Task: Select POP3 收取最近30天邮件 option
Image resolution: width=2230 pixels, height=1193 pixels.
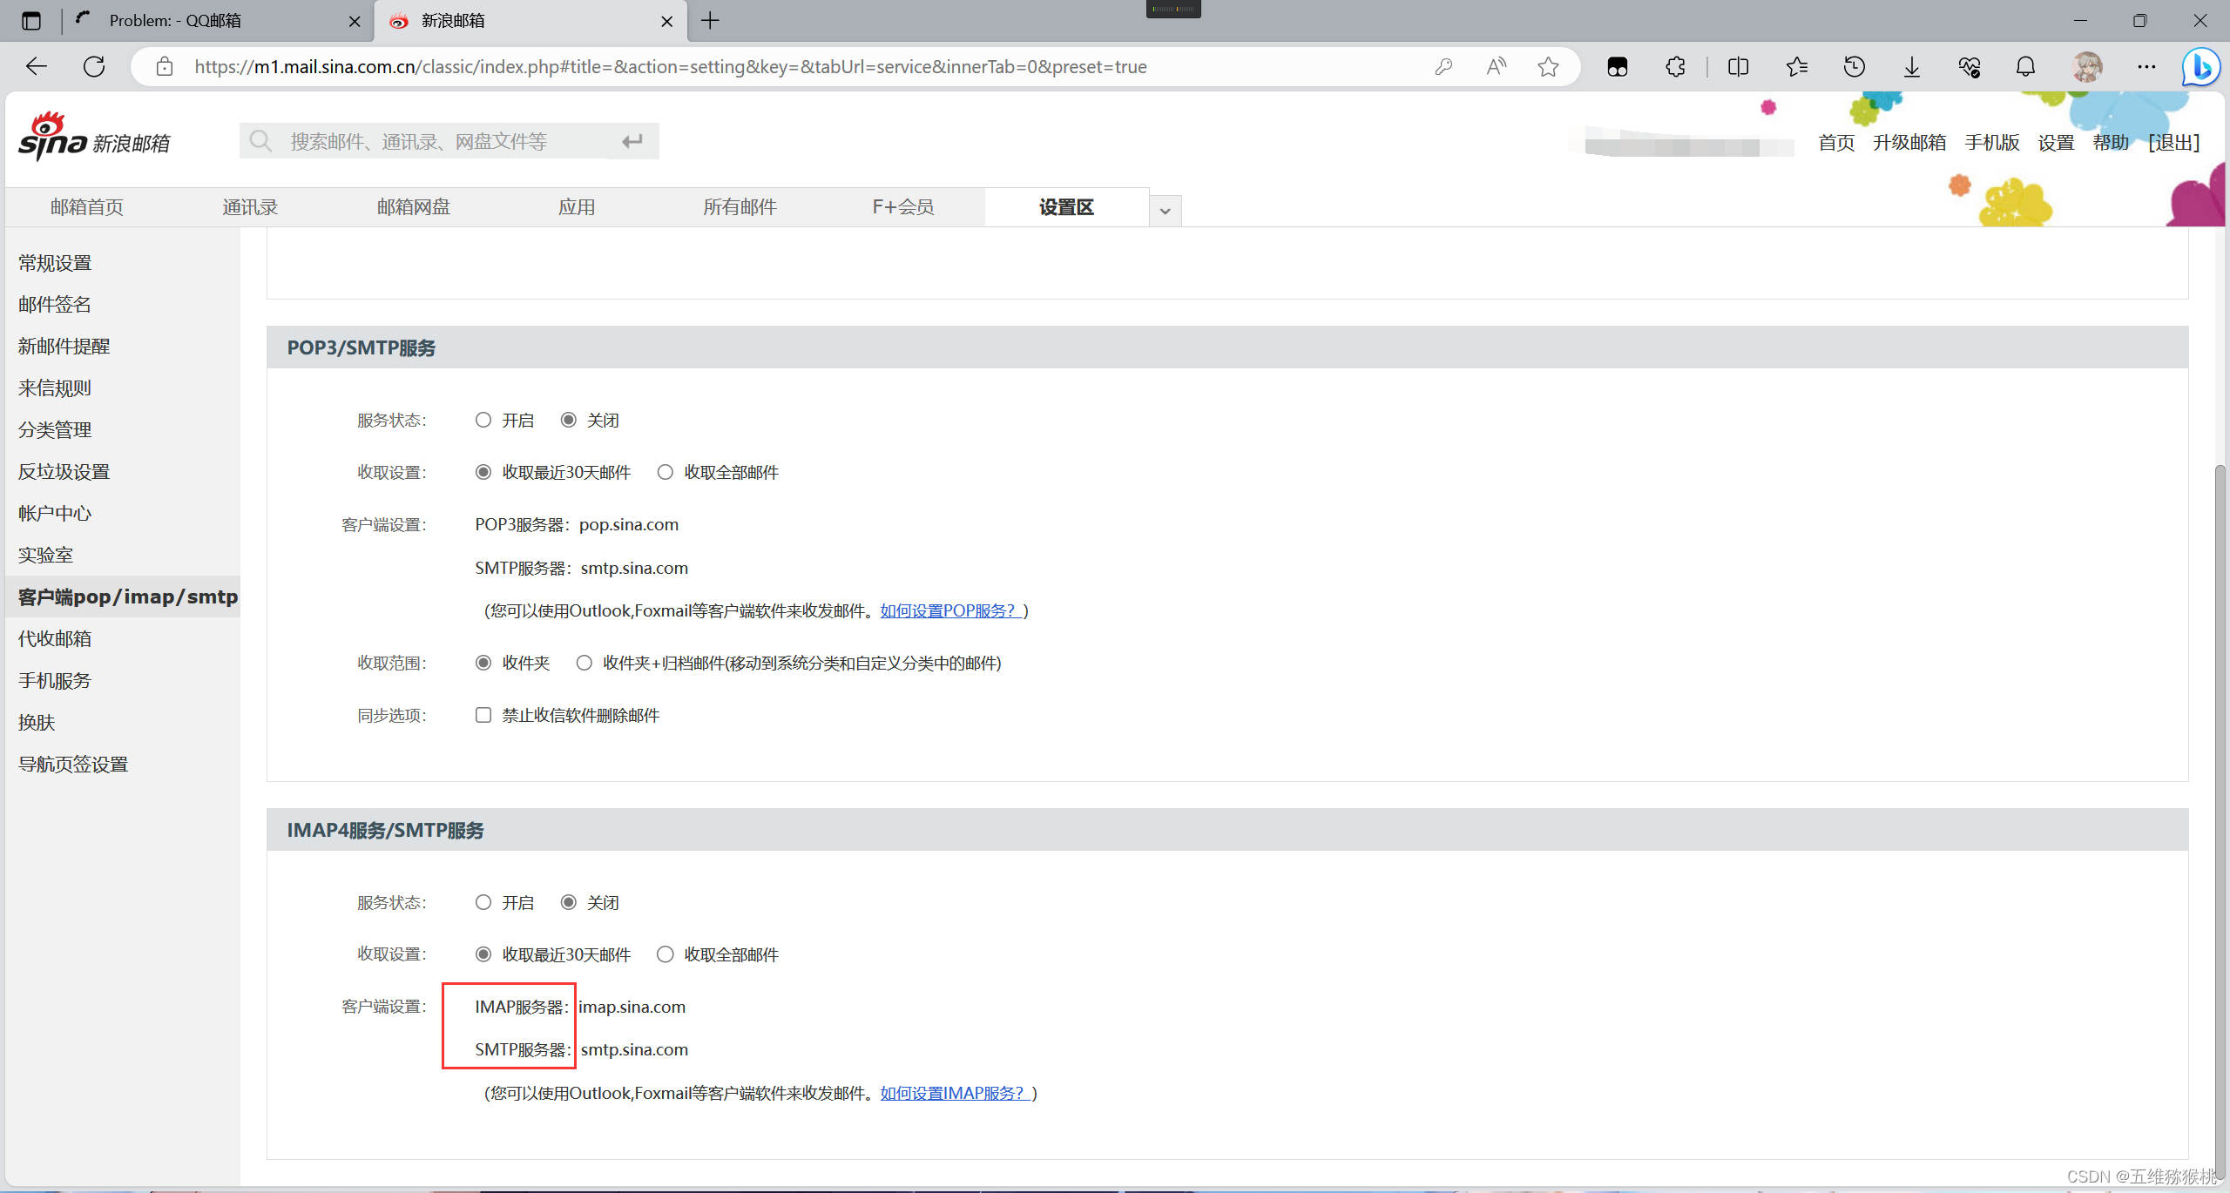Action: 483,472
